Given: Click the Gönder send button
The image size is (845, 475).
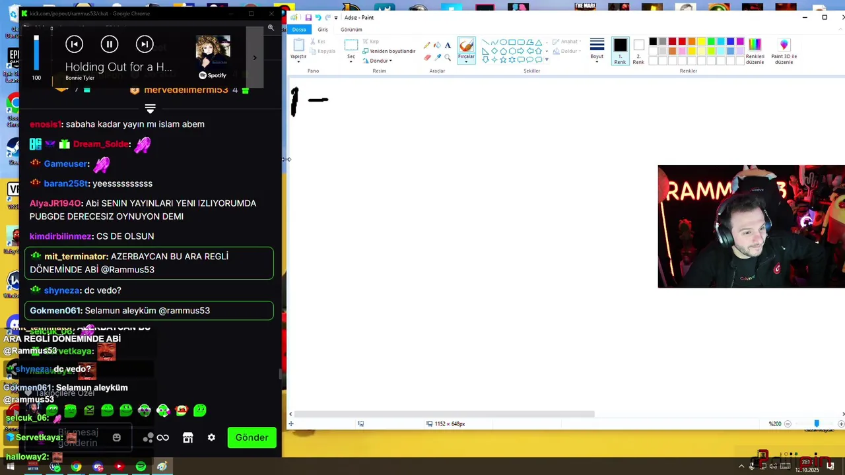Looking at the screenshot, I should (252, 437).
